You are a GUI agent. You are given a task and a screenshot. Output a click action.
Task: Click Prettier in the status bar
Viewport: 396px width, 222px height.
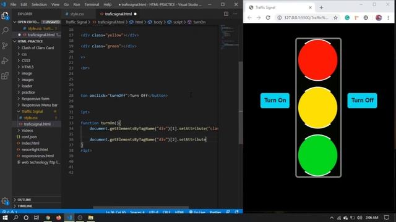(x=215, y=212)
